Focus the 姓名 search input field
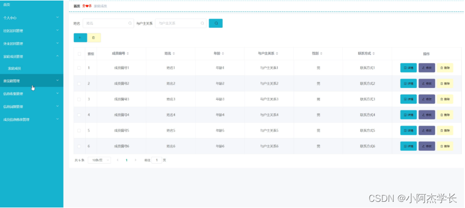465x208 pixels. point(108,23)
